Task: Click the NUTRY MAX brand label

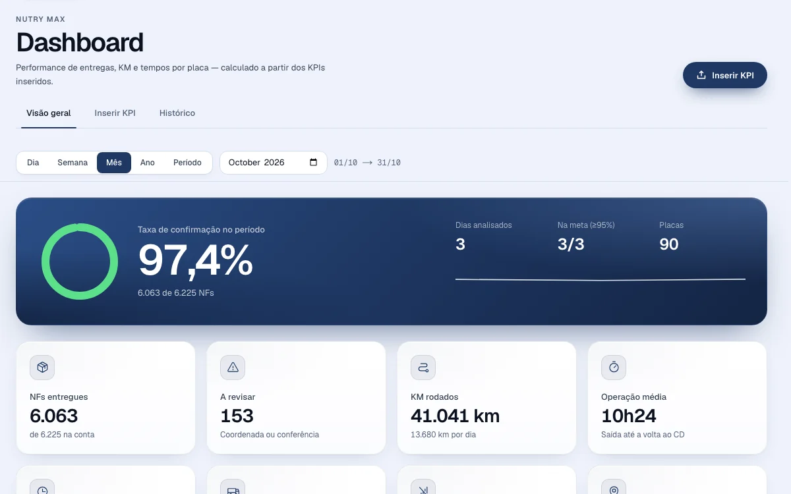Action: [40, 19]
